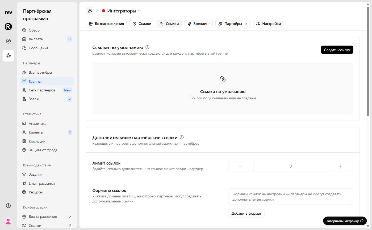This screenshot has height=230, width=372.
Task: Select the Ссылки tab
Action: pyautogui.click(x=169, y=24)
